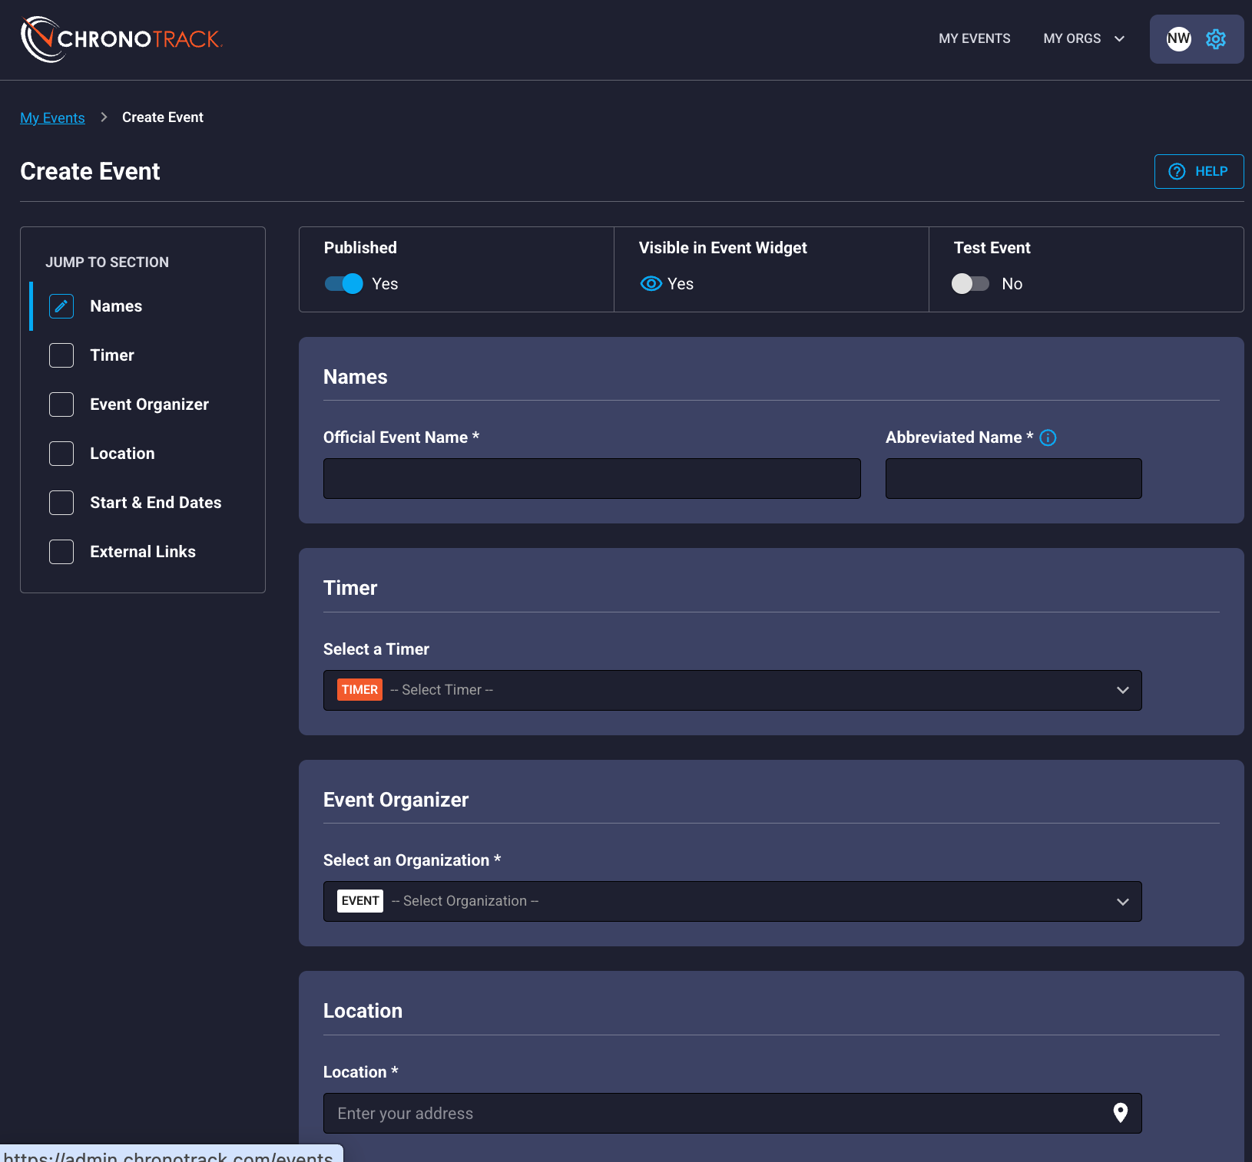Click the map pin icon in Location field
The image size is (1252, 1162).
tap(1120, 1113)
